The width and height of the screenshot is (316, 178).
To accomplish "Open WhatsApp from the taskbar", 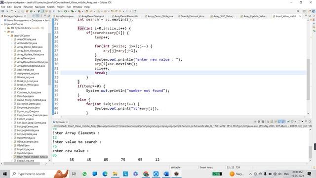I will 84,174.
